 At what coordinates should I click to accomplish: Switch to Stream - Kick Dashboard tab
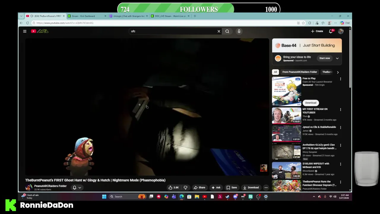(86, 16)
